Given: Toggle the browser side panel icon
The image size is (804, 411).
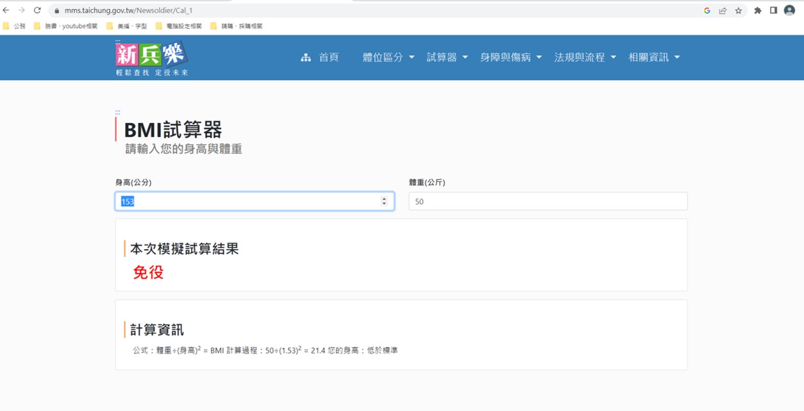Looking at the screenshot, I should (773, 10).
